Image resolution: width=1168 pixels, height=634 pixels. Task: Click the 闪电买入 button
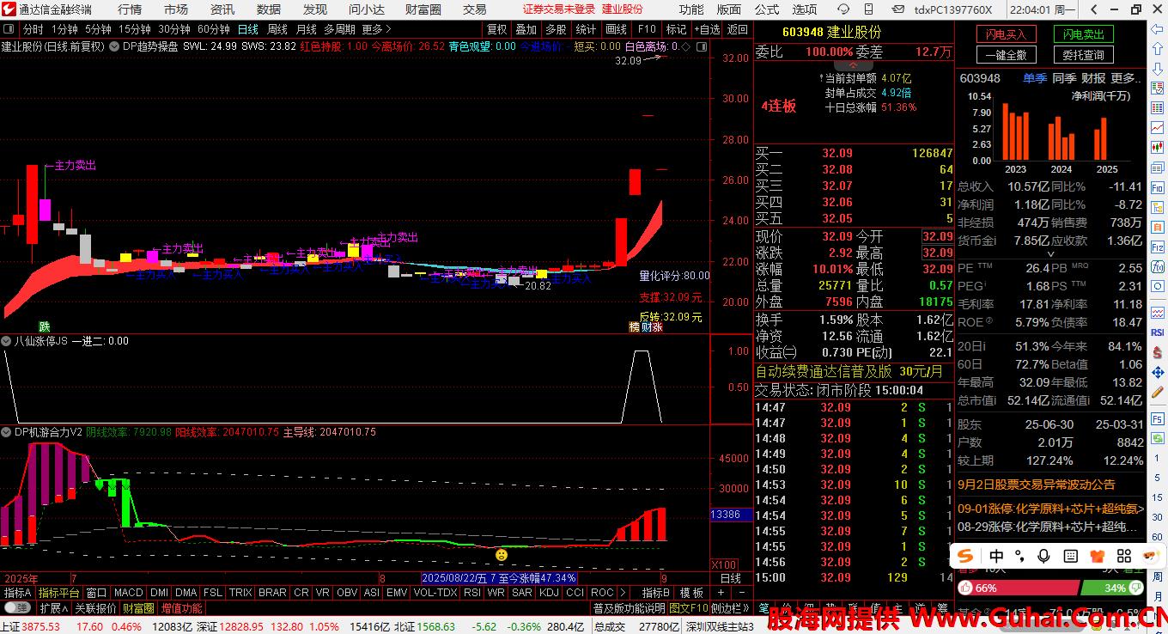(1006, 34)
